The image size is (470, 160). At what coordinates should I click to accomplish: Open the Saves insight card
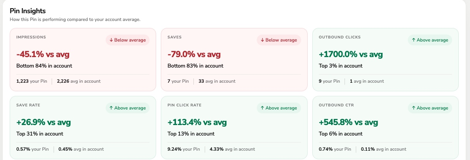[234, 59]
